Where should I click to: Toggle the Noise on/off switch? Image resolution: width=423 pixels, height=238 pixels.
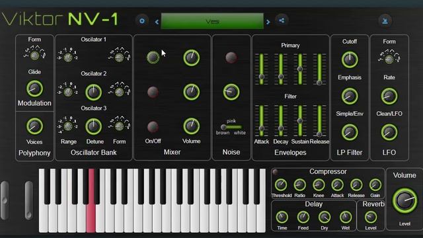click(231, 58)
